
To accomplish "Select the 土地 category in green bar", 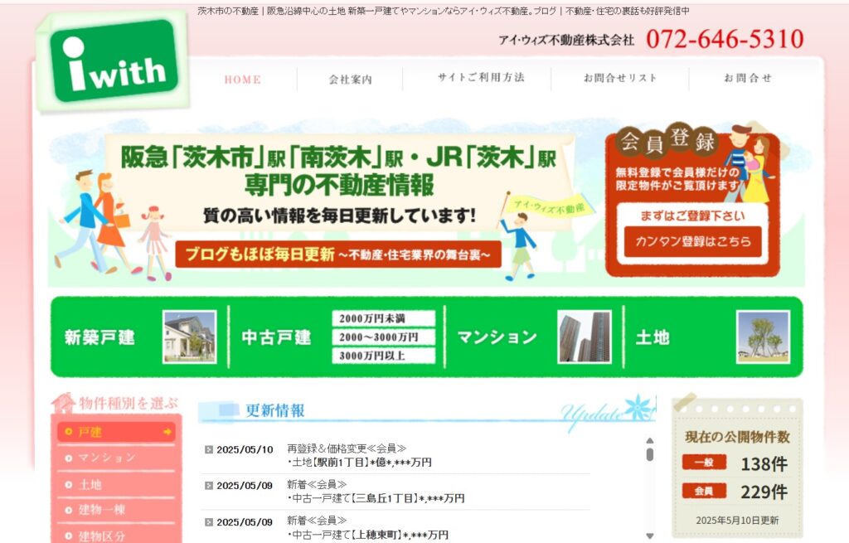I will click(x=653, y=337).
